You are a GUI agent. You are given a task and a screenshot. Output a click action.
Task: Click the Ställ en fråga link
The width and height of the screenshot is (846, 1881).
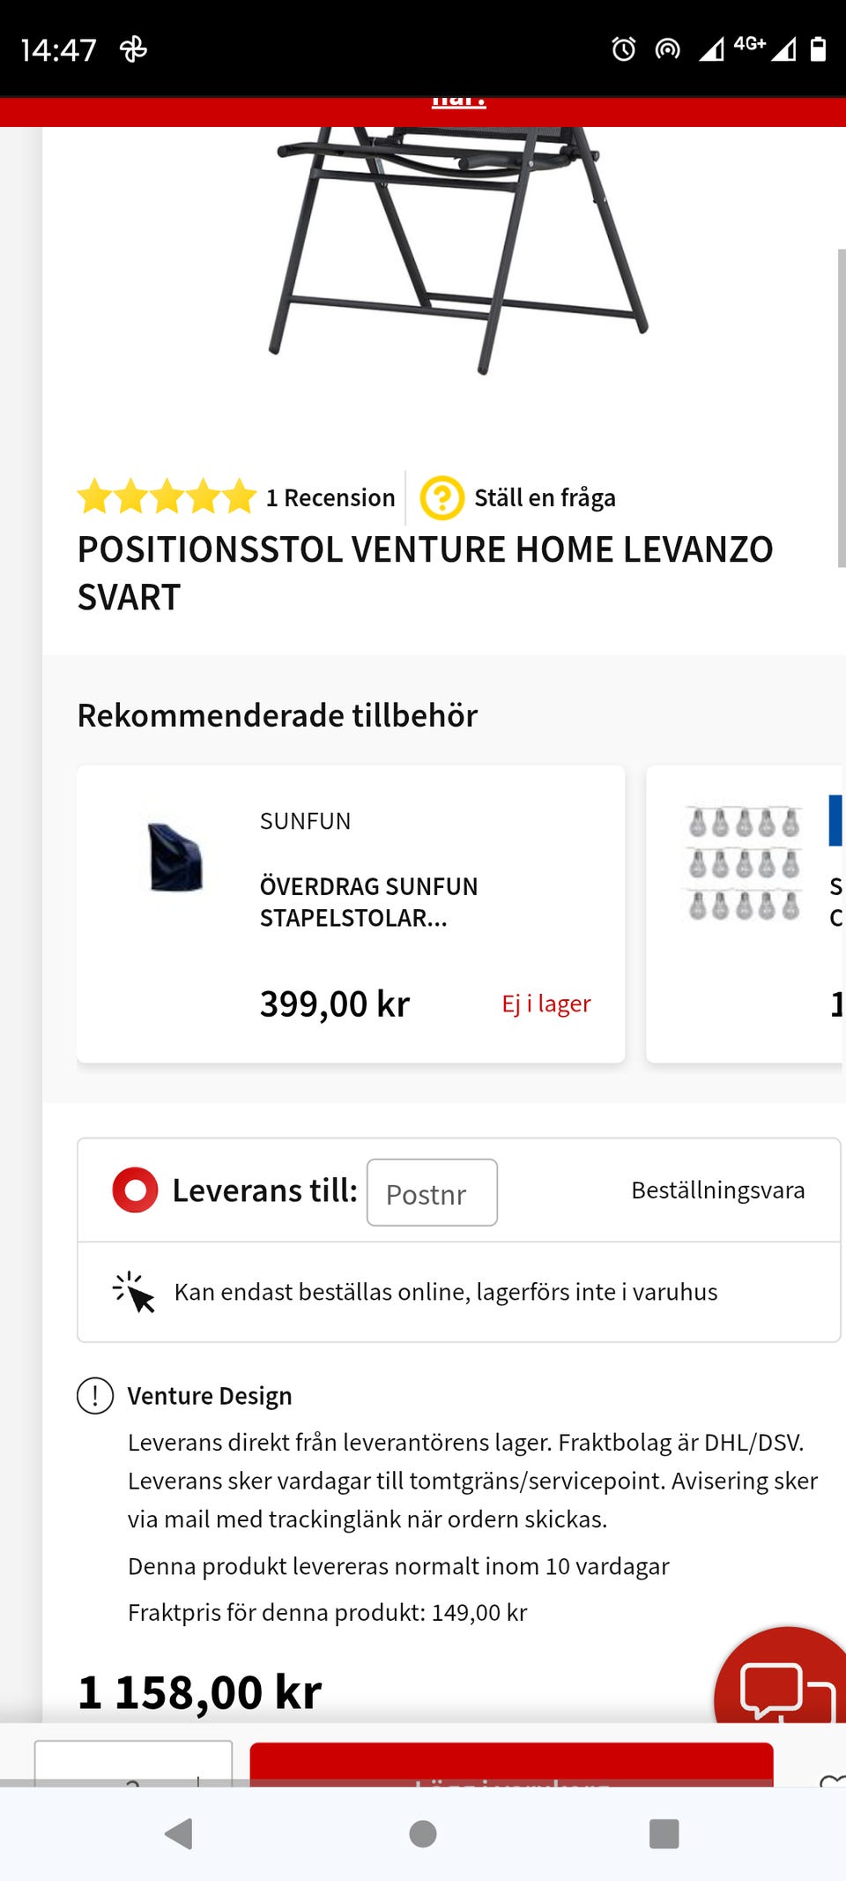[x=545, y=497]
